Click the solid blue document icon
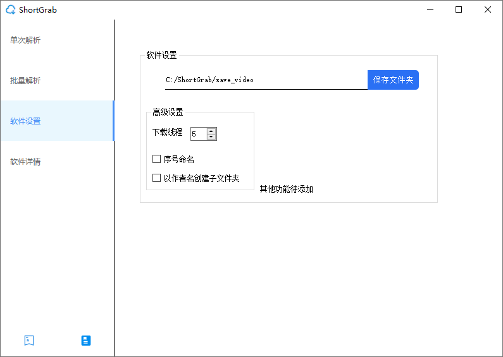Viewport: 503px width, 357px height. [x=86, y=341]
